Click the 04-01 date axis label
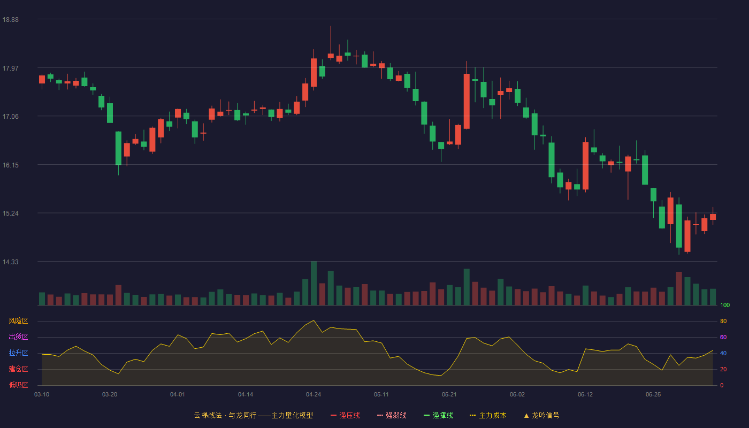The width and height of the screenshot is (749, 428). (178, 394)
